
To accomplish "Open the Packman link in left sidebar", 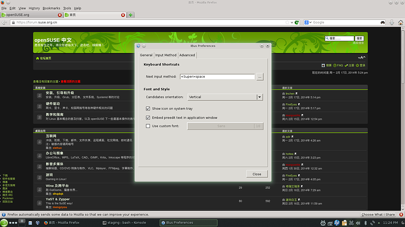I will coord(8,198).
